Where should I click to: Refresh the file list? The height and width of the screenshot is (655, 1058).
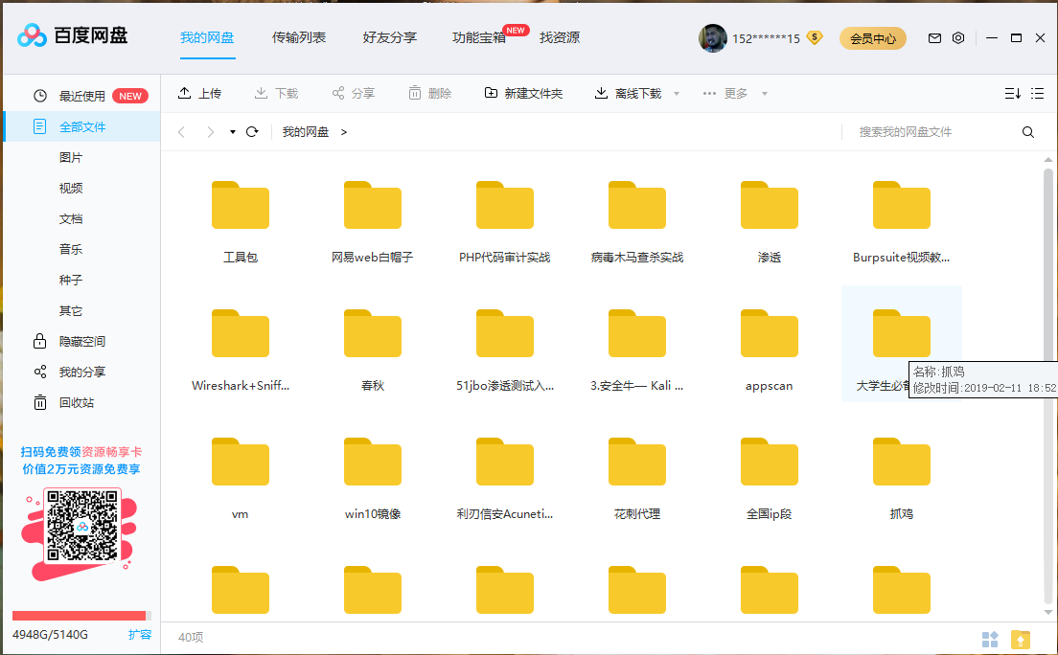pos(252,131)
